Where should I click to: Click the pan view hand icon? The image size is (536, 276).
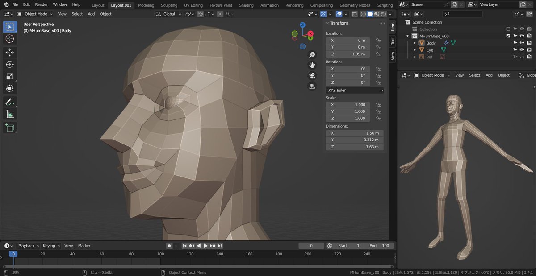[312, 65]
